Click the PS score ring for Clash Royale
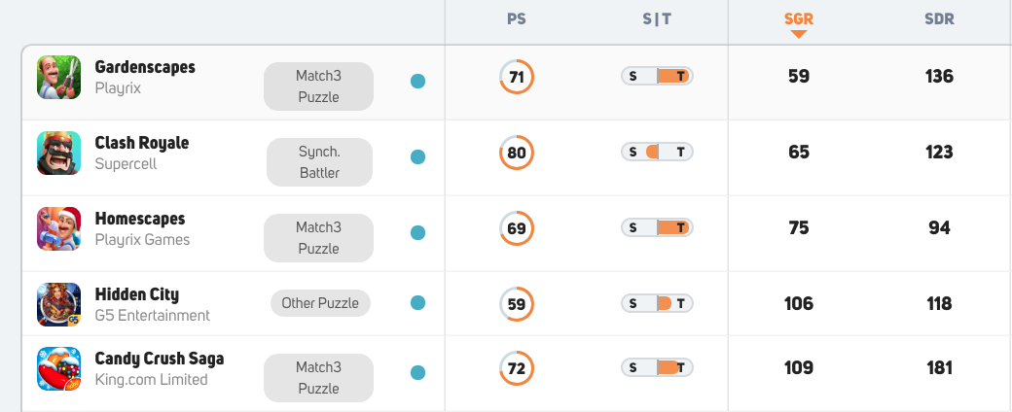The height and width of the screenshot is (412, 1012). 517,153
